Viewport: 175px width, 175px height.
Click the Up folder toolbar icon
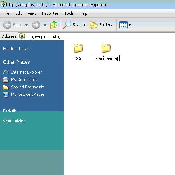point(54,25)
